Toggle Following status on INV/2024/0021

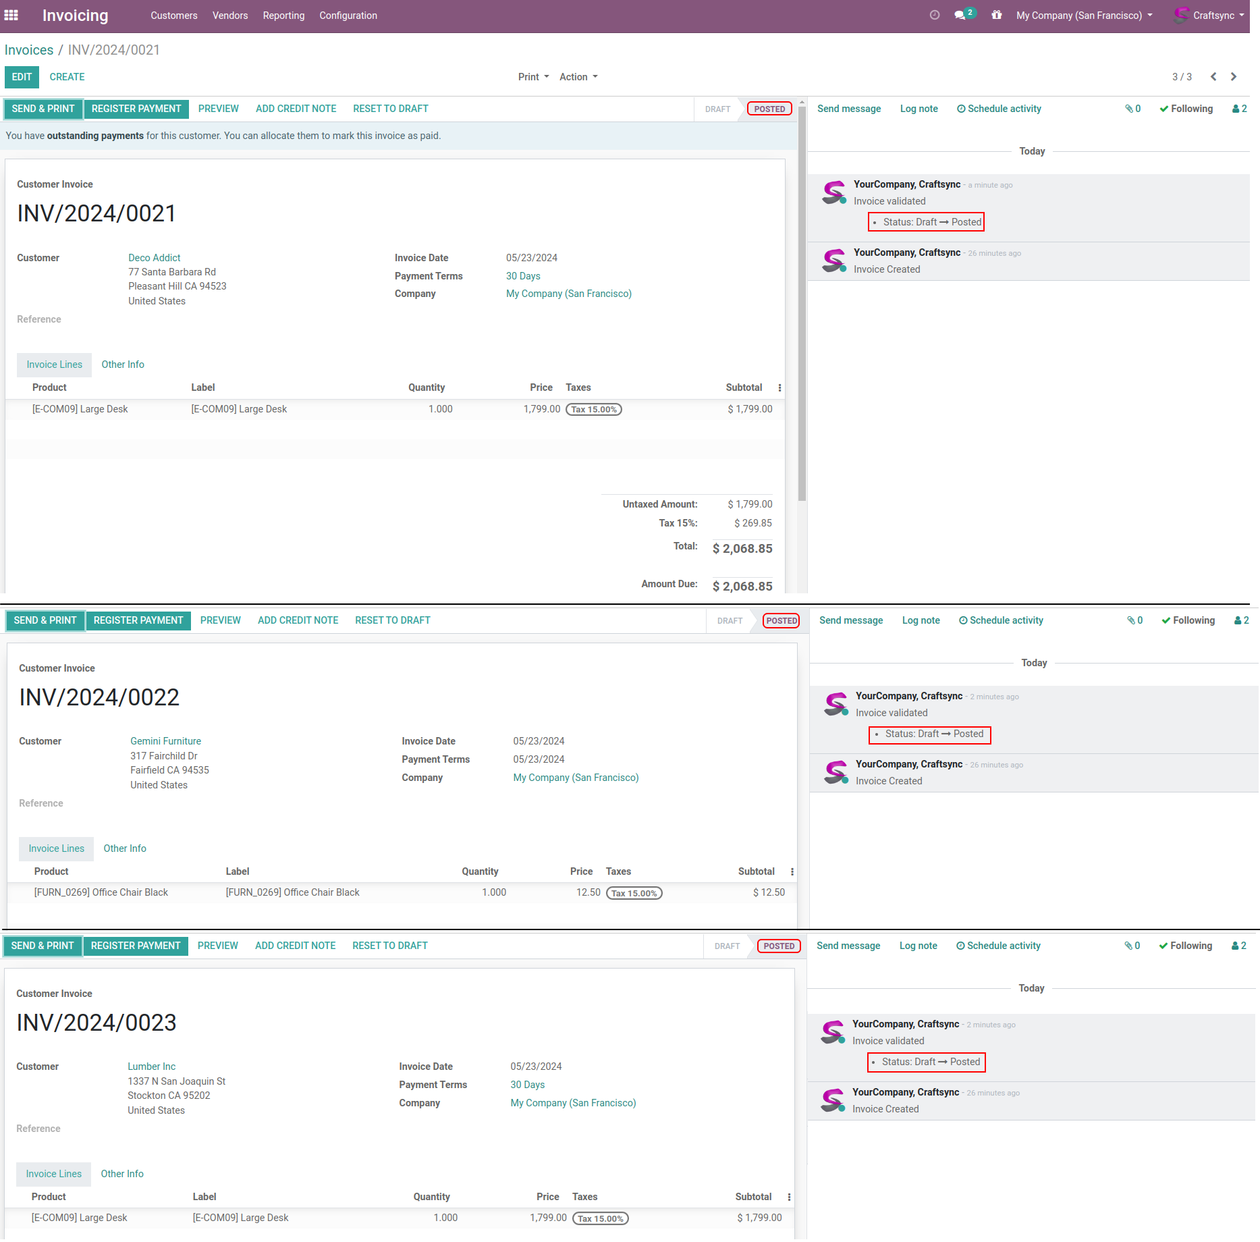pyautogui.click(x=1186, y=109)
